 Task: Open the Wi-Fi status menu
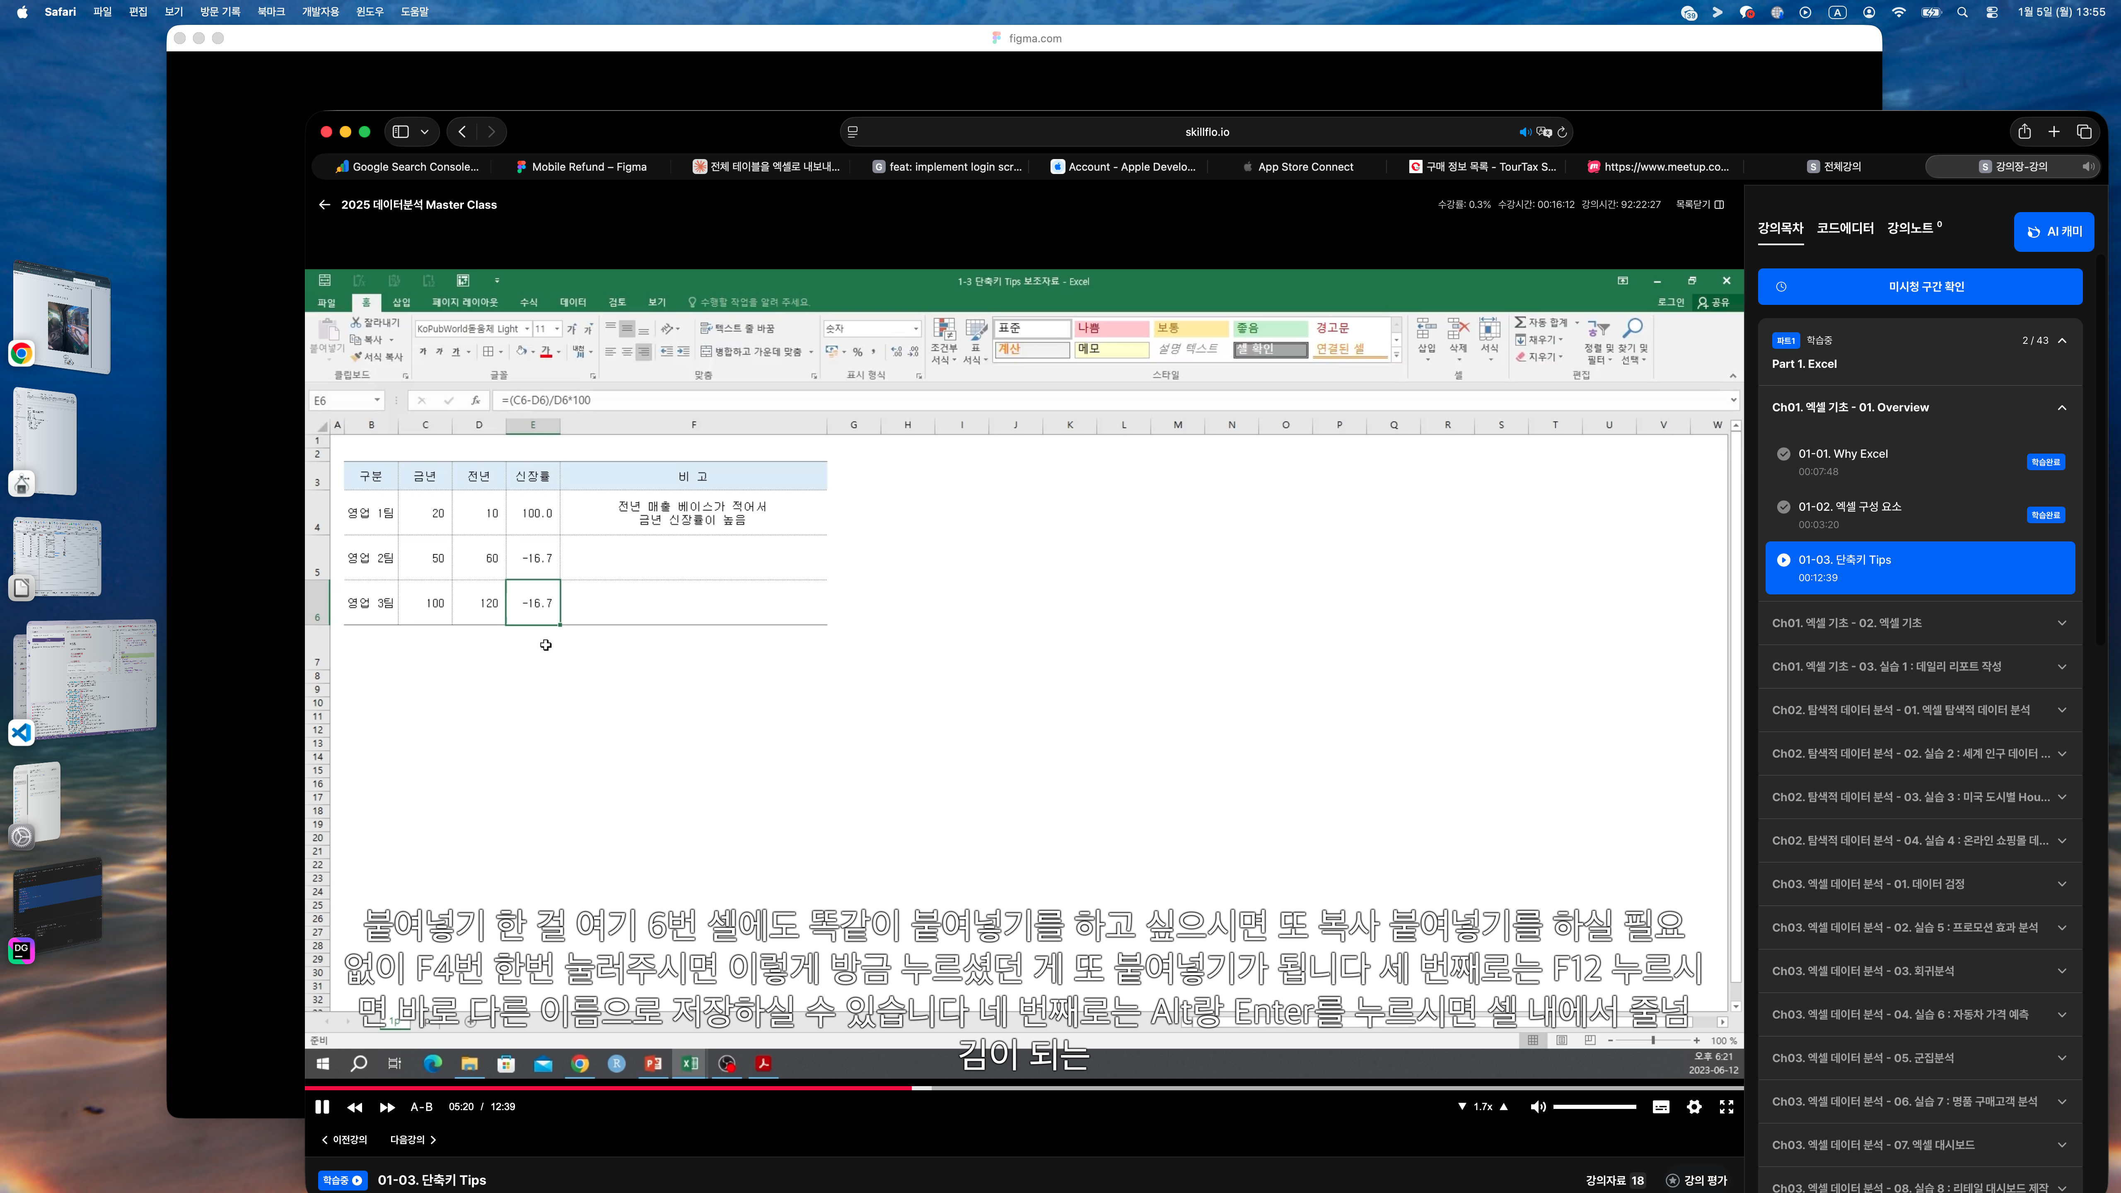point(1899,12)
